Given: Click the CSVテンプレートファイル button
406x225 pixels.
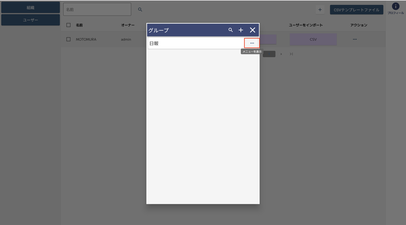Looking at the screenshot, I should coord(357,10).
